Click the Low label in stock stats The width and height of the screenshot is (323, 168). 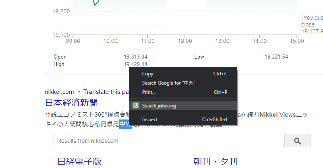tap(199, 57)
